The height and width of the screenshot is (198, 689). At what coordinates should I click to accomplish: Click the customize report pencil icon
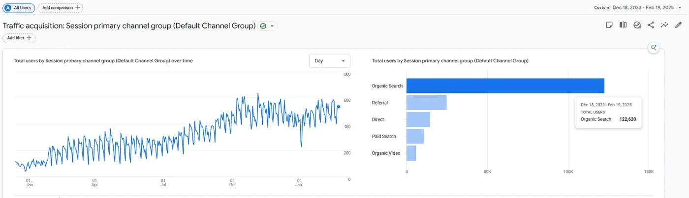click(678, 25)
